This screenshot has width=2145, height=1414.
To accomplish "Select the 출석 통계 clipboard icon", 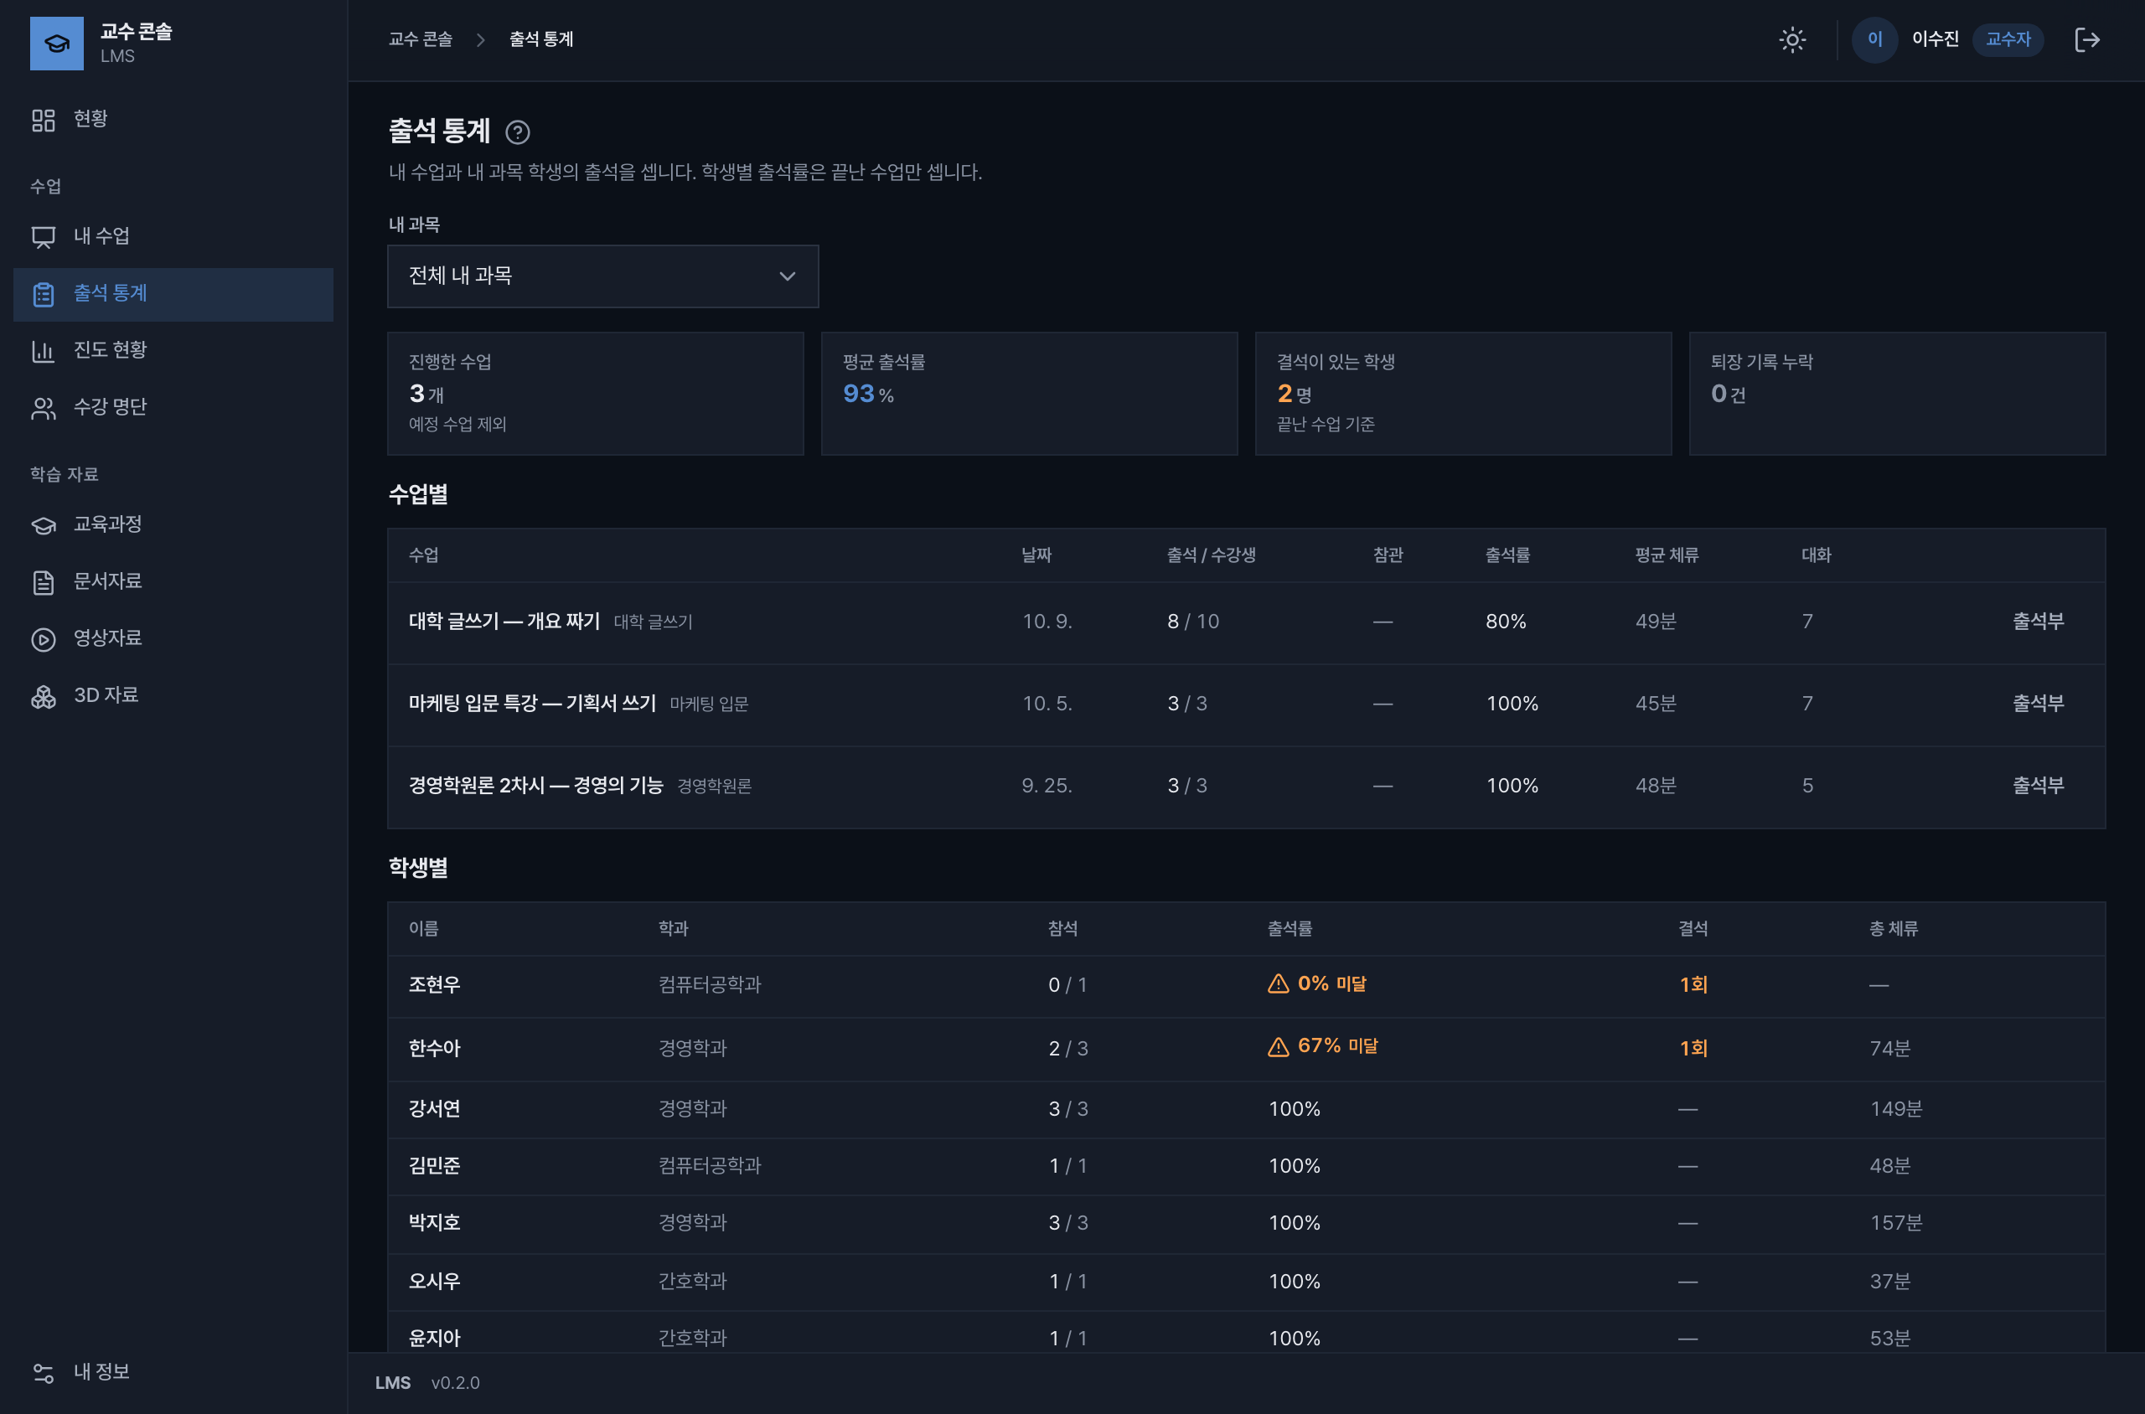I will [44, 294].
